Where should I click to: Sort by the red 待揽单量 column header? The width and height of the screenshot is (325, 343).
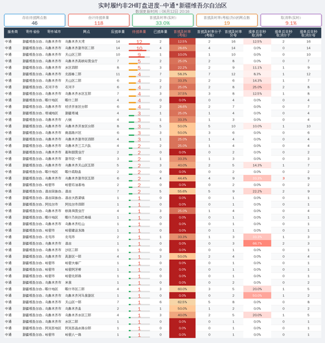pyautogui.click(x=139, y=32)
